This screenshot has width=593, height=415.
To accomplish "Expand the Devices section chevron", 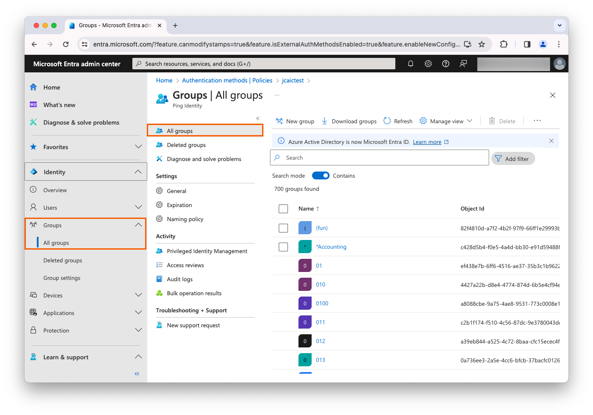I will [138, 295].
